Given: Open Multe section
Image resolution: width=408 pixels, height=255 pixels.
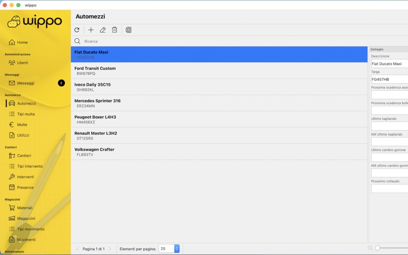Looking at the screenshot, I should click(22, 124).
